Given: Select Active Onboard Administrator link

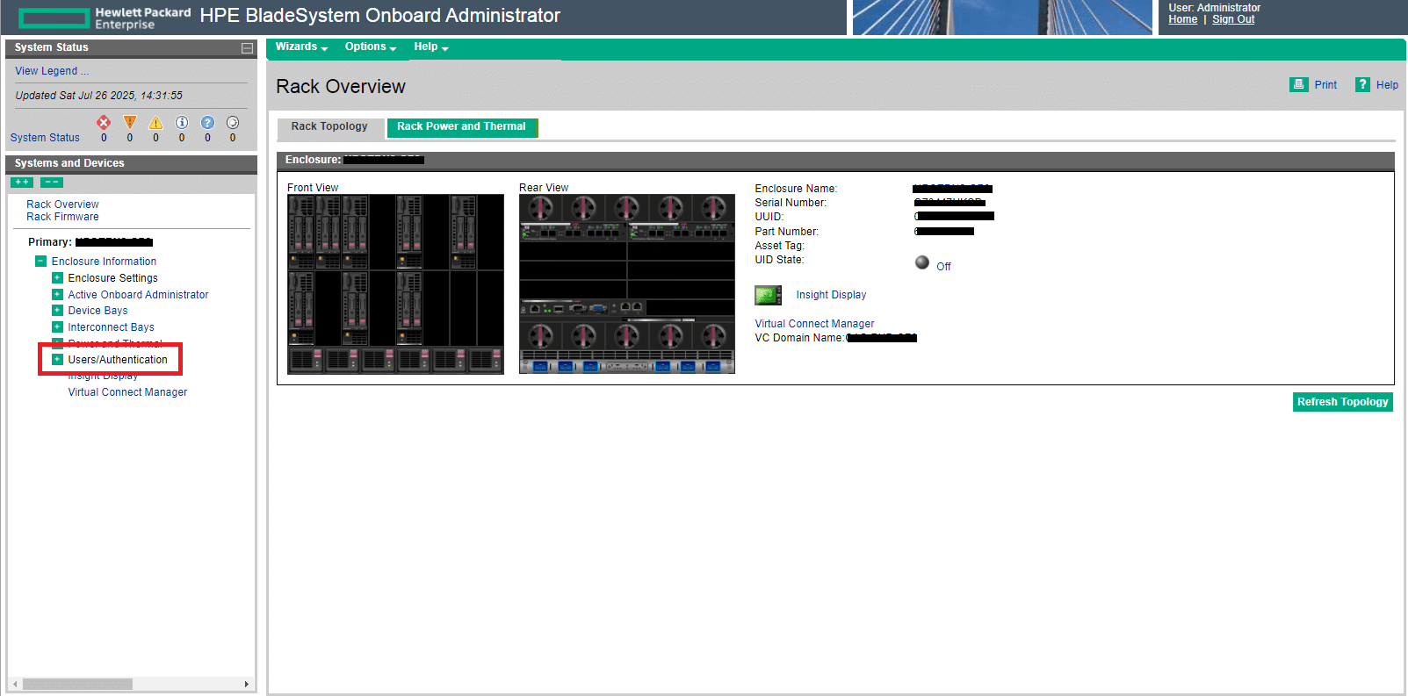Looking at the screenshot, I should click(138, 295).
